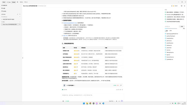Toggle the green mode option in input box
The image size is (187, 105).
67,101
